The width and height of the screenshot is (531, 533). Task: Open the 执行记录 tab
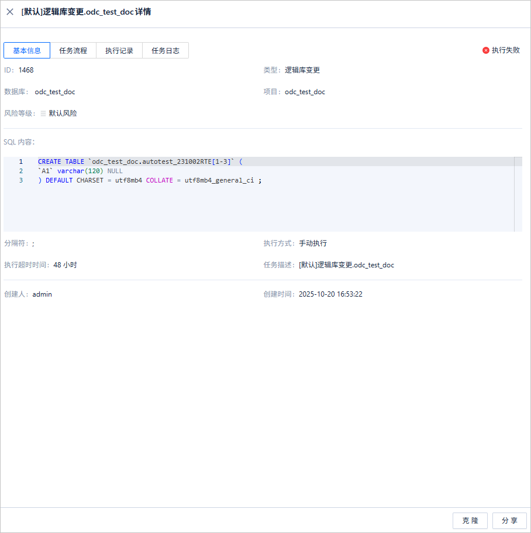point(119,51)
